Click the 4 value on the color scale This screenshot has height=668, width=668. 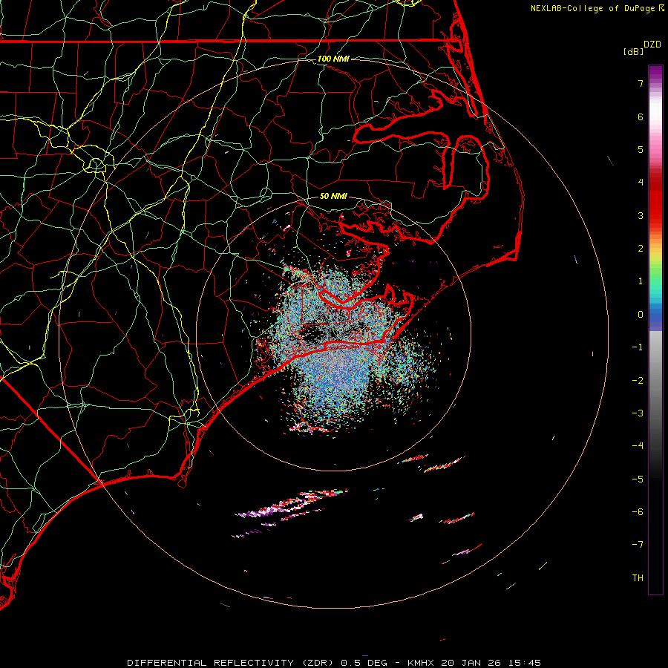coord(641,183)
